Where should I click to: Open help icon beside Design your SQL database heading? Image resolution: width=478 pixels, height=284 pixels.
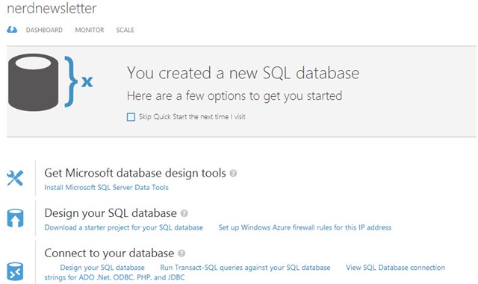pos(184,213)
